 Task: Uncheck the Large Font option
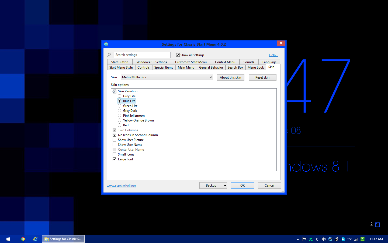pyautogui.click(x=115, y=159)
